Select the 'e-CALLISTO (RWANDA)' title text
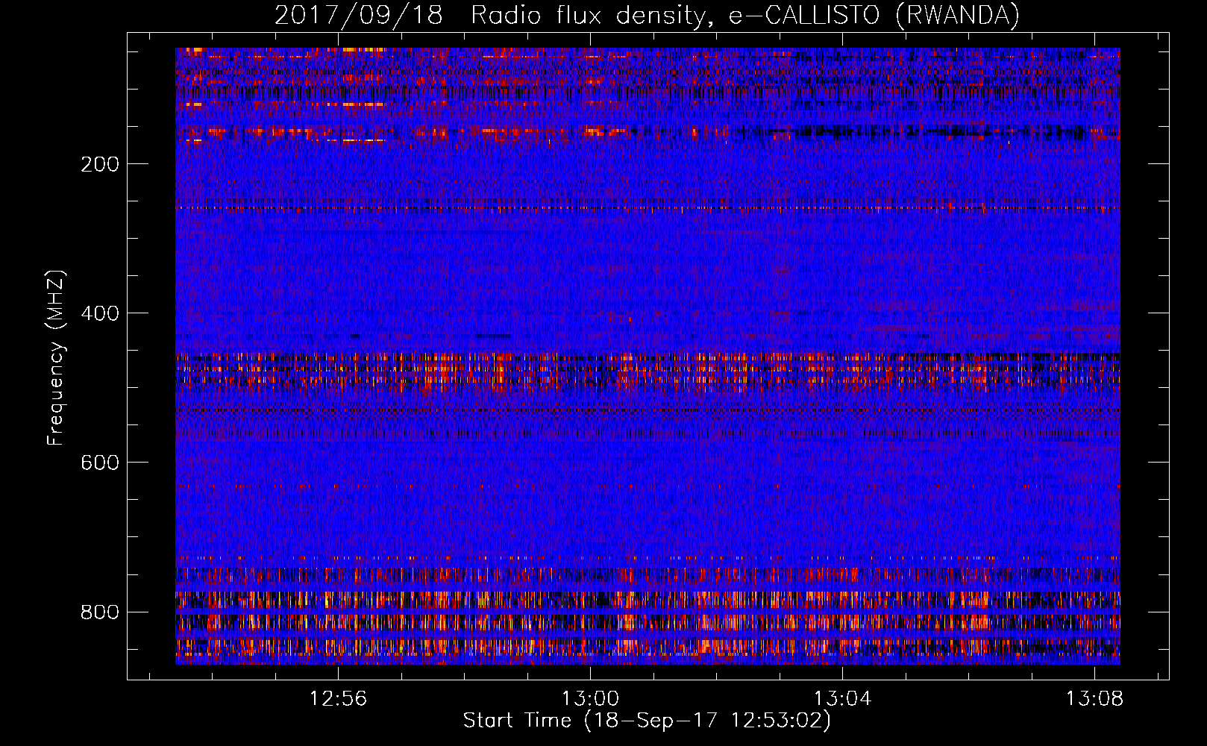Viewport: 1207px width, 746px height. pos(874,16)
